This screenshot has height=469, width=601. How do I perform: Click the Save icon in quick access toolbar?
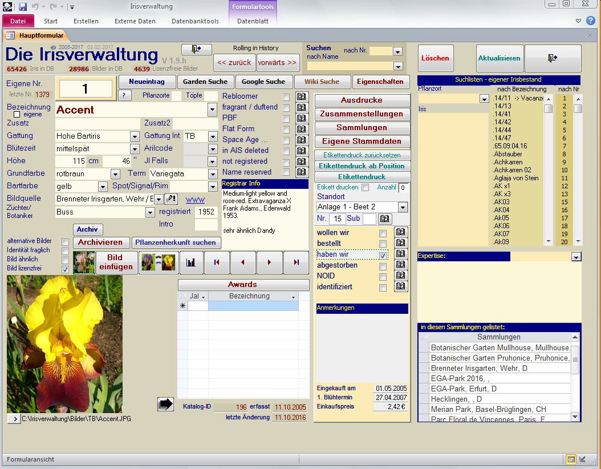coord(23,6)
